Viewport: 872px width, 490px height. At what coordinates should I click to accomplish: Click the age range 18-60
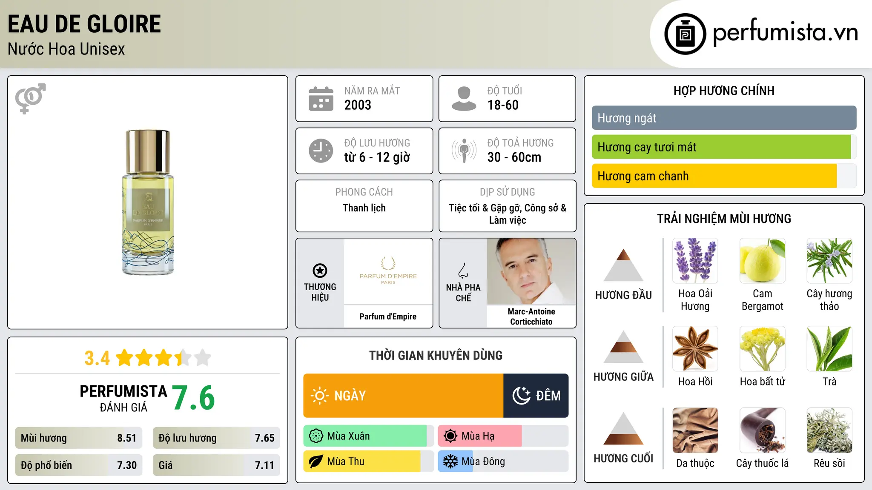pyautogui.click(x=503, y=105)
